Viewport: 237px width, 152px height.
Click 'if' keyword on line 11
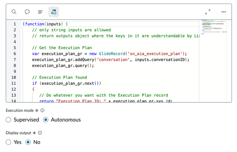[35, 83]
